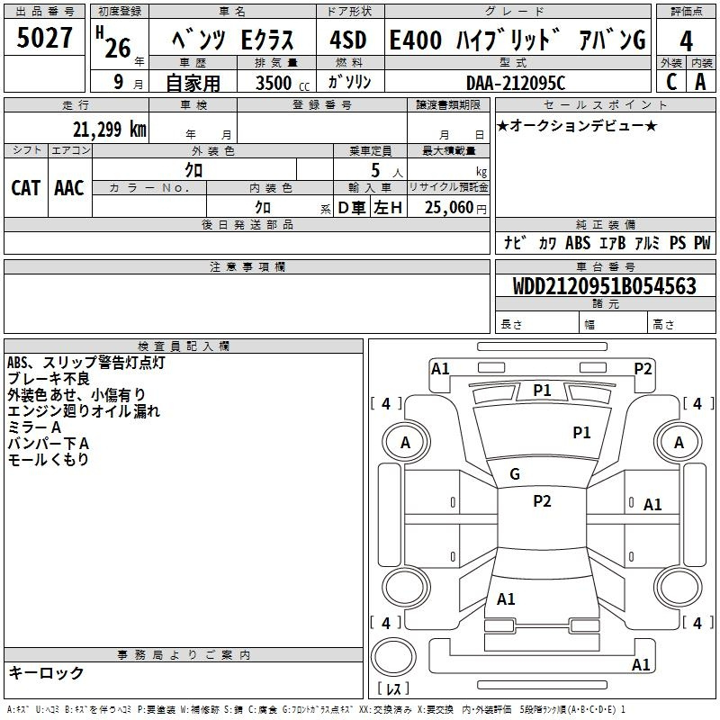Click the interior grade A under 内装

tap(700, 82)
